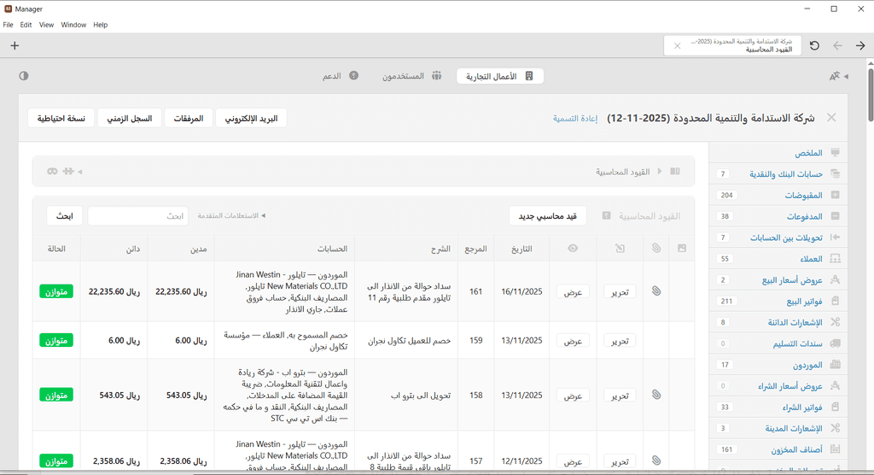Open the File menu

[8, 25]
